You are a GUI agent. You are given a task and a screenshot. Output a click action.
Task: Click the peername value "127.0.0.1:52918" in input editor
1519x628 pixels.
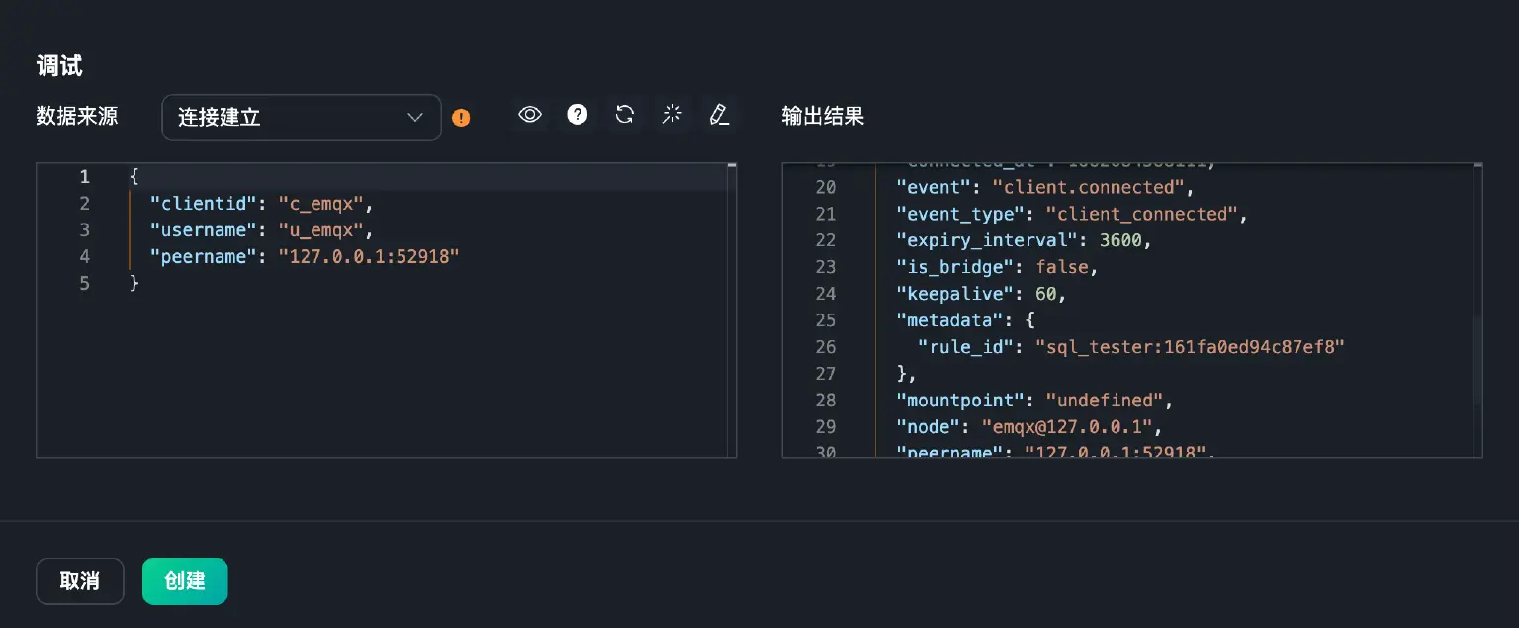(x=369, y=257)
